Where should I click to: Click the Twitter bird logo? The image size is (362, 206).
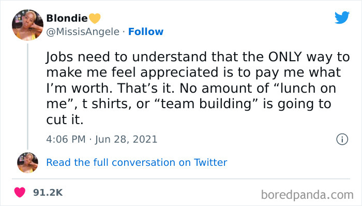click(342, 17)
